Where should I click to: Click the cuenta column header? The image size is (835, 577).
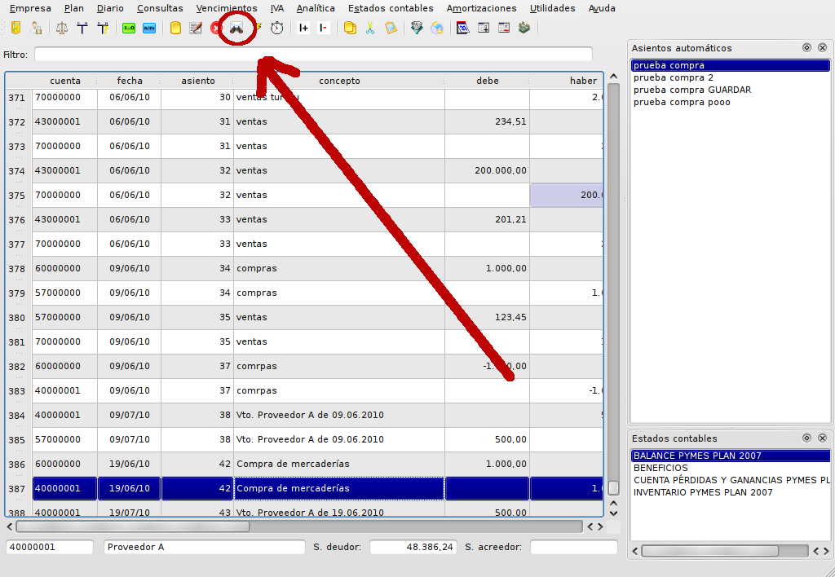pyautogui.click(x=65, y=81)
